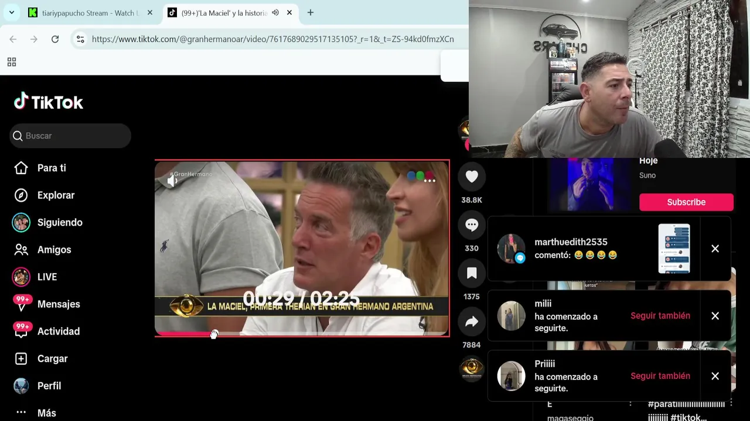Click the home icon beside Para ti
Image resolution: width=750 pixels, height=421 pixels.
click(21, 168)
